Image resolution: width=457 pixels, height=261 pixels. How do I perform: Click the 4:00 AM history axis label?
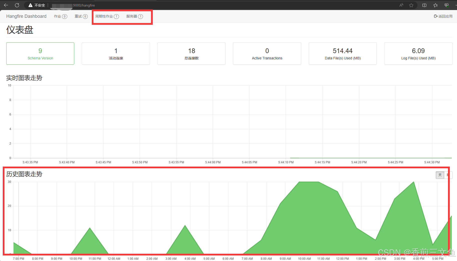point(190,259)
